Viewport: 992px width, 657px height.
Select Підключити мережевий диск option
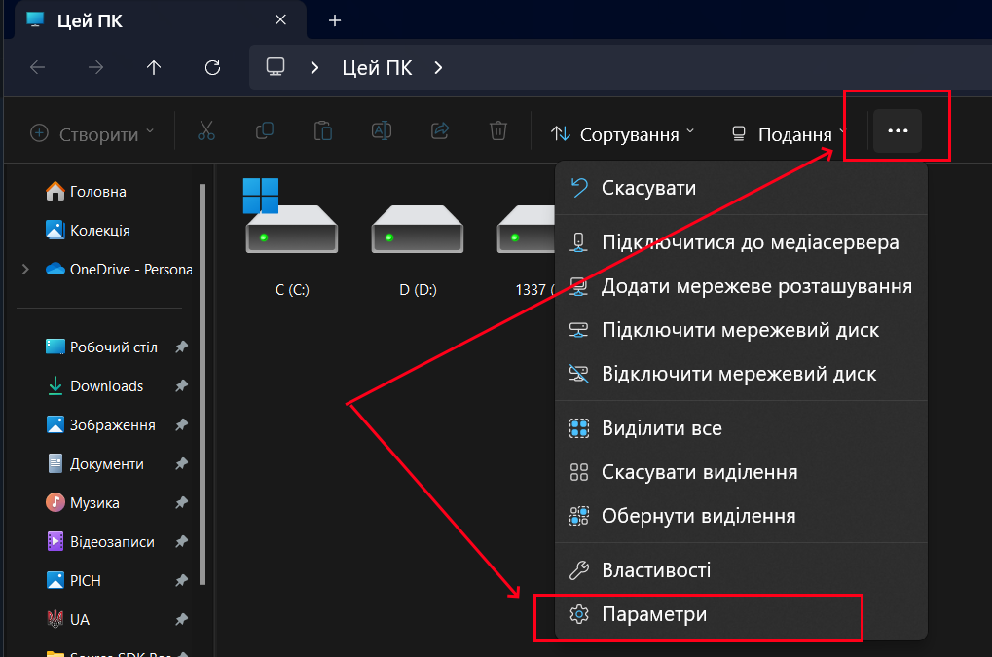[x=740, y=330]
